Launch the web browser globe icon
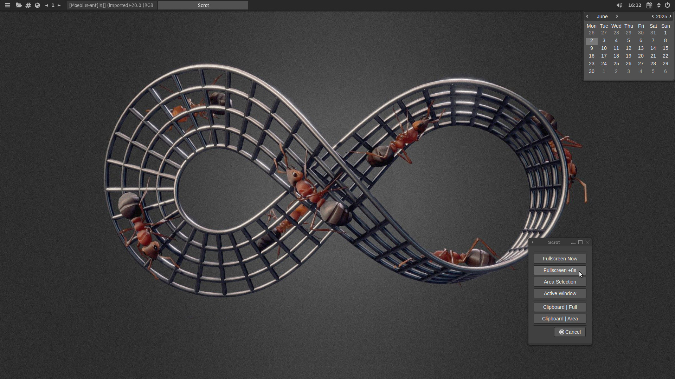The height and width of the screenshot is (379, 675). click(x=37, y=5)
